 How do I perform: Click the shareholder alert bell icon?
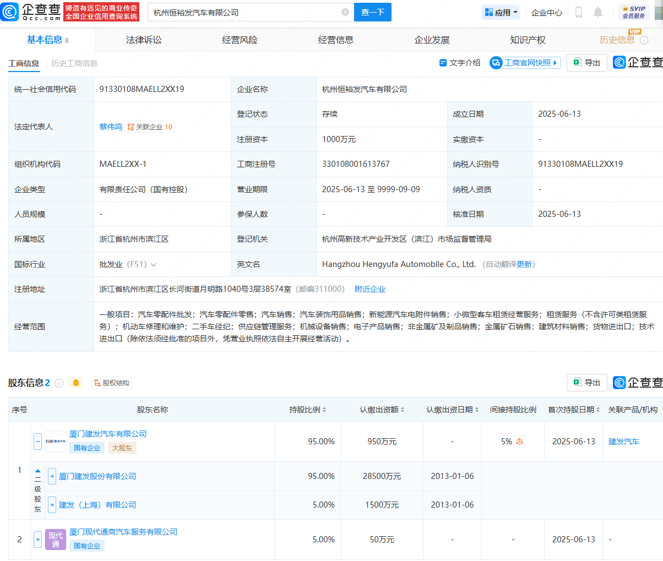(76, 383)
